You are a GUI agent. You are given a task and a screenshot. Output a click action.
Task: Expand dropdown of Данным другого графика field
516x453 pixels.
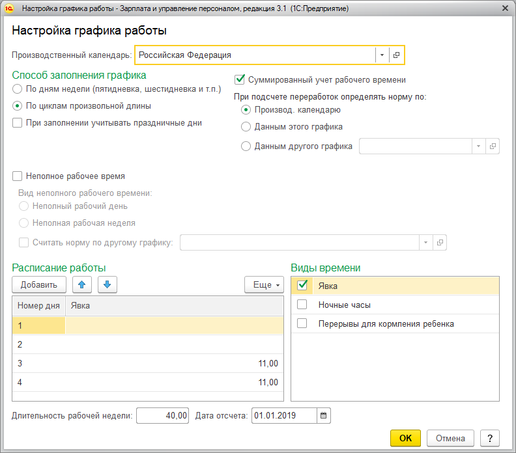click(x=478, y=146)
